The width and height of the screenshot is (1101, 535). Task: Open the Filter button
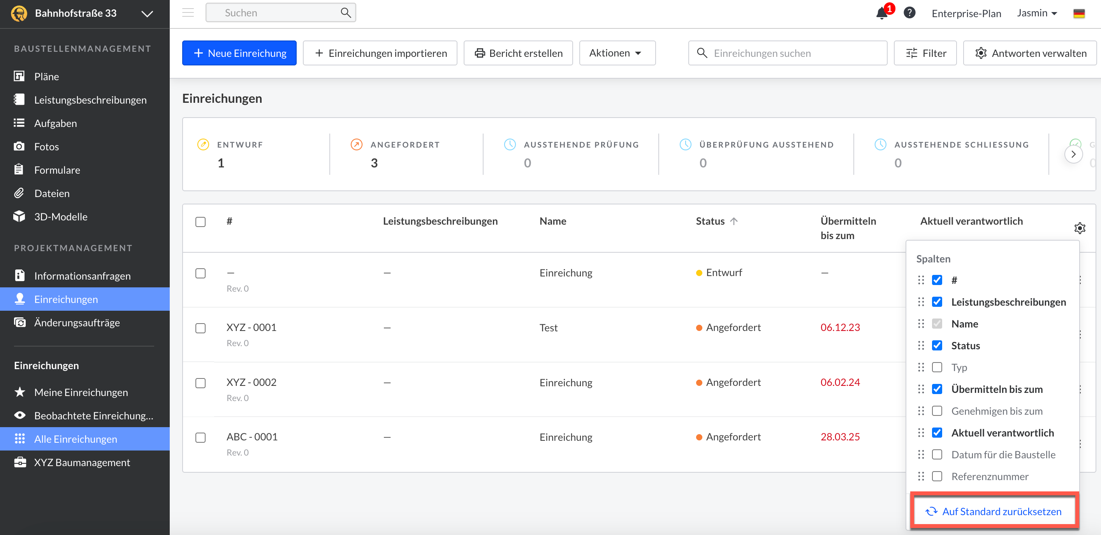pos(925,53)
